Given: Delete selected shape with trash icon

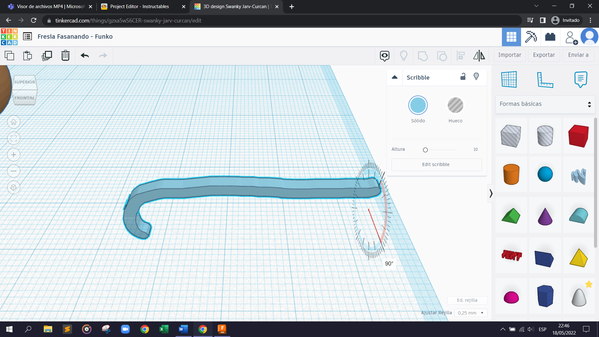Looking at the screenshot, I should tap(65, 56).
